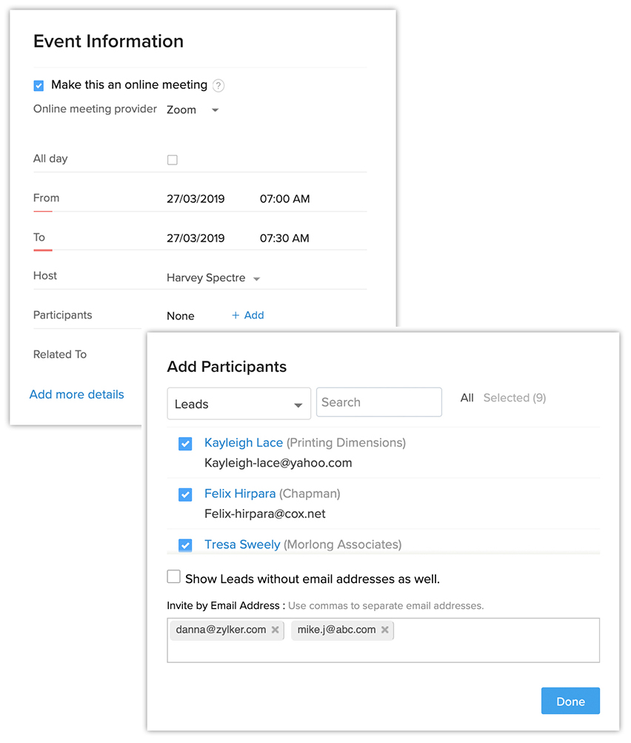Click the online meeting help question-mark icon
The width and height of the screenshot is (631, 743).
coord(218,86)
